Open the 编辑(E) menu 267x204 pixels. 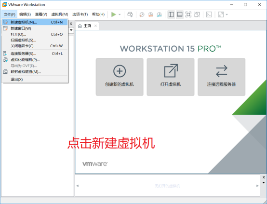coord(25,14)
